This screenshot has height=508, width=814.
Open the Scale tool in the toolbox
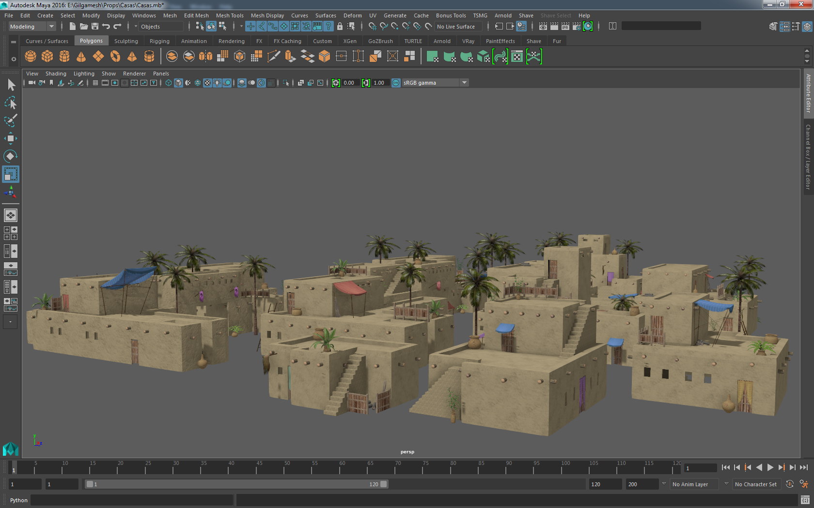tap(10, 174)
